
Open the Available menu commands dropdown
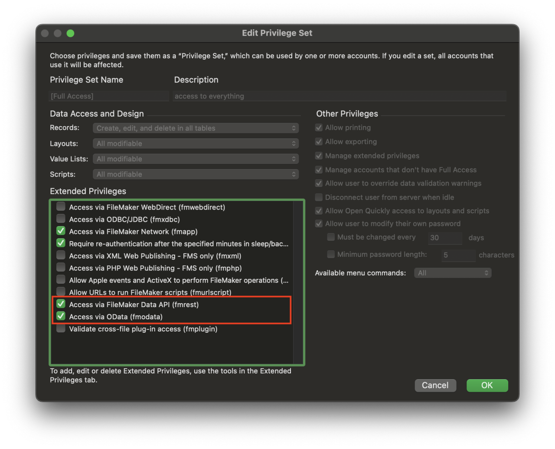pyautogui.click(x=452, y=272)
